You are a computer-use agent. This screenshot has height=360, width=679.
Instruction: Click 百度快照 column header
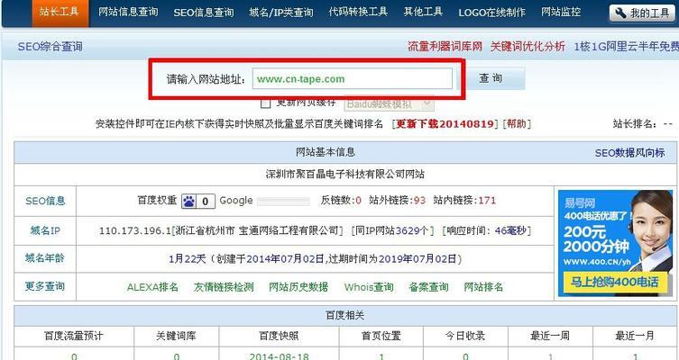pos(279,336)
